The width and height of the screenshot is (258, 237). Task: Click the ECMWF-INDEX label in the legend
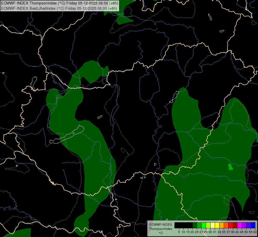tap(161, 225)
